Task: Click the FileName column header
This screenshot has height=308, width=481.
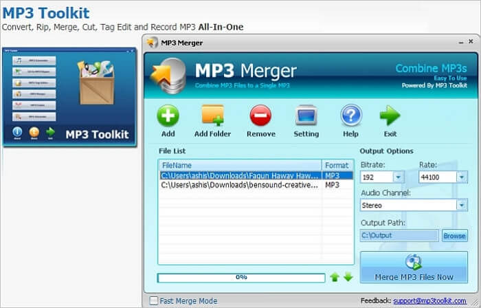Action: coord(240,165)
